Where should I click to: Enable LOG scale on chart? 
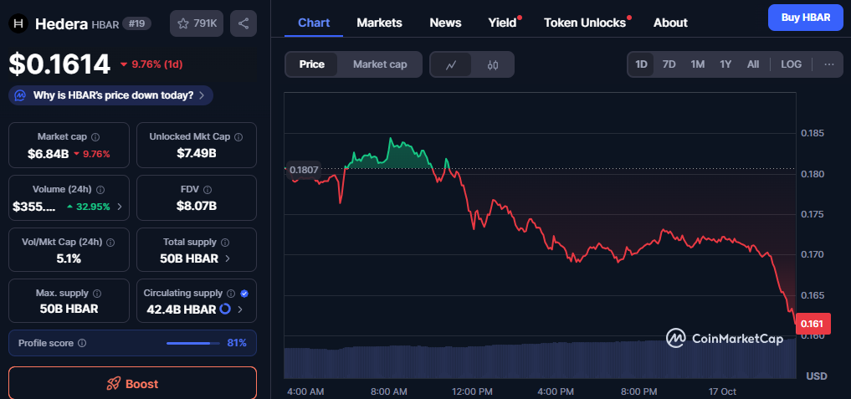(x=791, y=64)
